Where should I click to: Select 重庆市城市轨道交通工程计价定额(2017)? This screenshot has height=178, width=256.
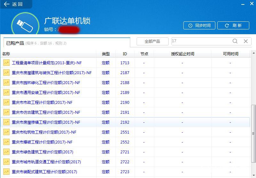coord(46,162)
